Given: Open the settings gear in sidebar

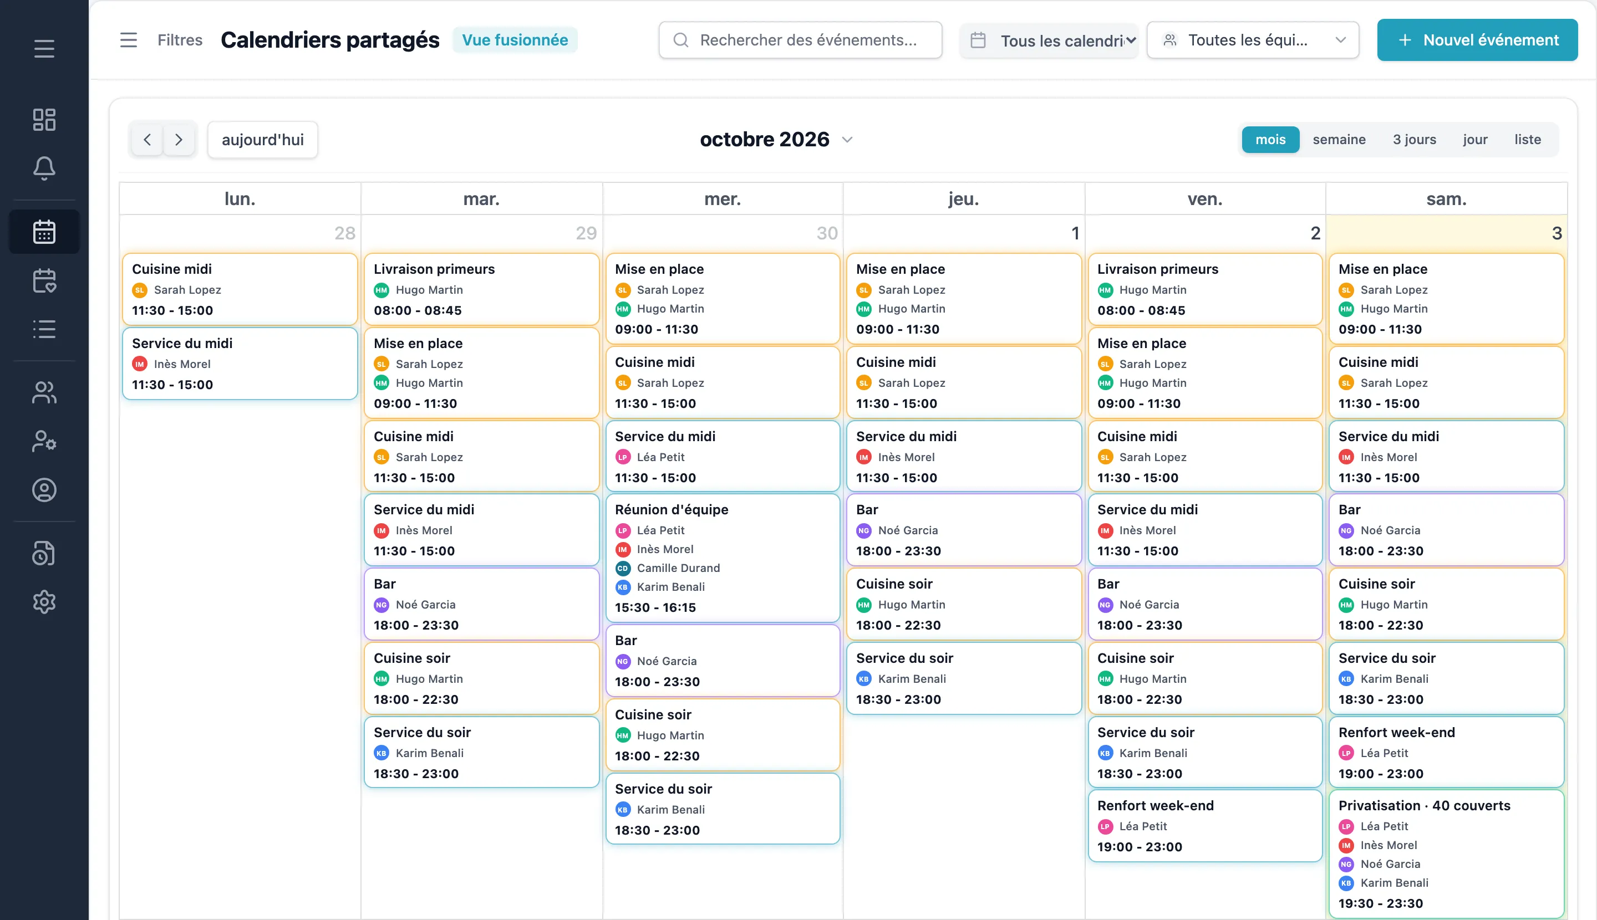Looking at the screenshot, I should tap(44, 601).
